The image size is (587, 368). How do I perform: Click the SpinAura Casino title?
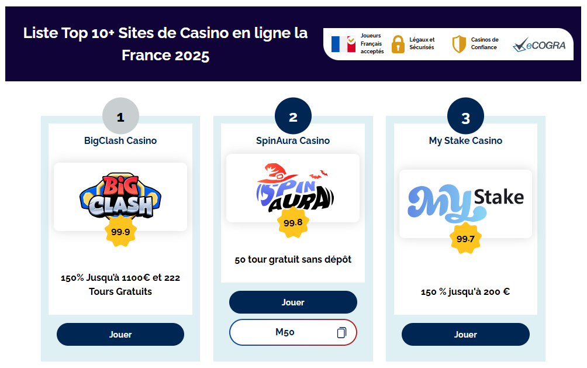pyautogui.click(x=292, y=140)
